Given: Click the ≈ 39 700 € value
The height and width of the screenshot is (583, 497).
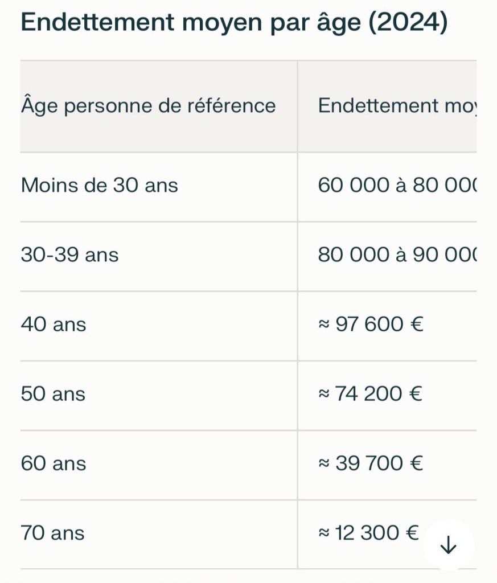Looking at the screenshot, I should pos(371,463).
